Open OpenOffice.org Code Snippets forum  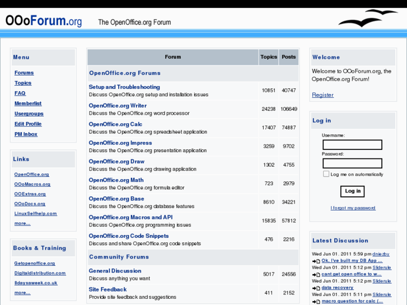129,236
